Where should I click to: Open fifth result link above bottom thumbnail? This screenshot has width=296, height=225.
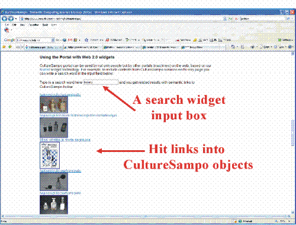pos(60,193)
